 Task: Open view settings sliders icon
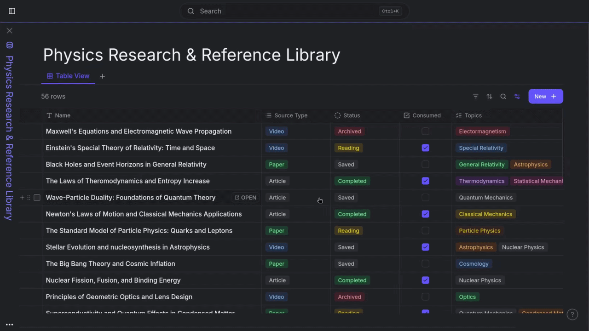point(517,97)
